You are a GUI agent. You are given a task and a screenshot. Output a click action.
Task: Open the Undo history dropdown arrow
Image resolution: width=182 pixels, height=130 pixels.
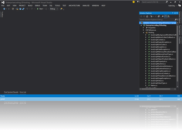30,9
